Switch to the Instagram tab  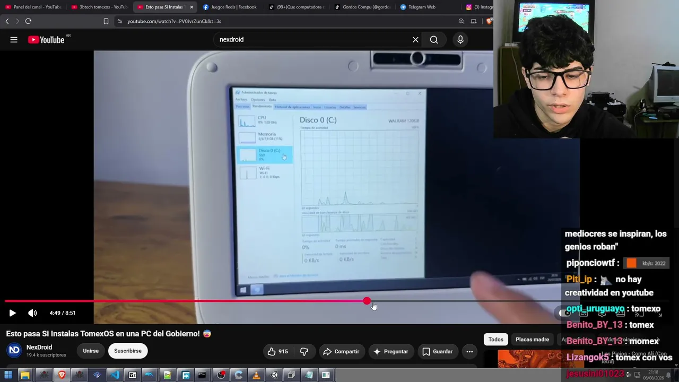tap(478, 7)
